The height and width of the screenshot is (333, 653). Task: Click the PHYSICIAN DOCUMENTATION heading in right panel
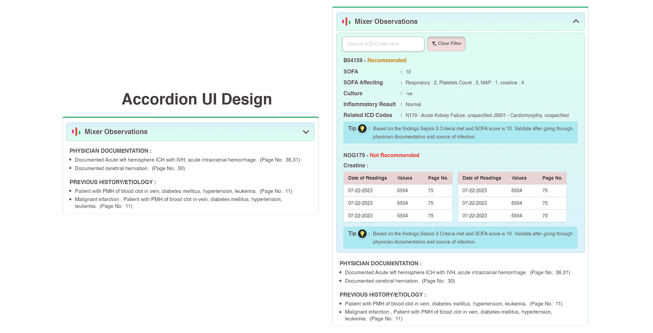380,263
